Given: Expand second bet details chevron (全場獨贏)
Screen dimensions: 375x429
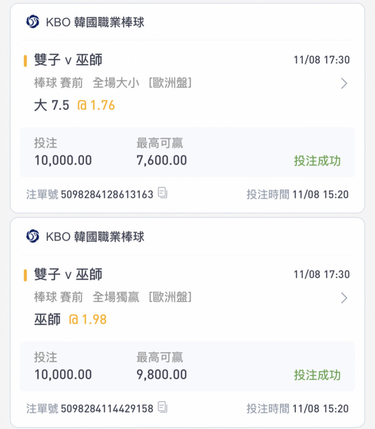Looking at the screenshot, I should point(344,298).
